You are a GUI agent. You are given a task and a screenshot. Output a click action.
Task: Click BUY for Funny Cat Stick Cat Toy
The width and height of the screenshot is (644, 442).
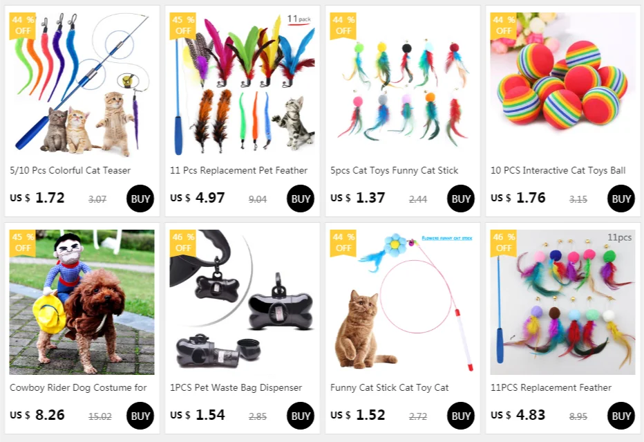[460, 416]
